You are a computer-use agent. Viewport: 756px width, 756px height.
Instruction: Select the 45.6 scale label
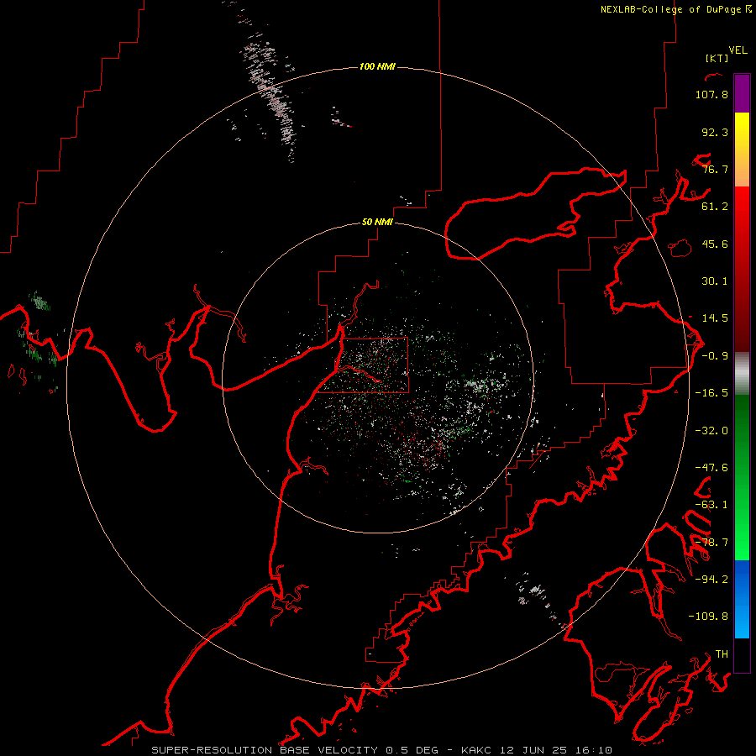tap(715, 244)
